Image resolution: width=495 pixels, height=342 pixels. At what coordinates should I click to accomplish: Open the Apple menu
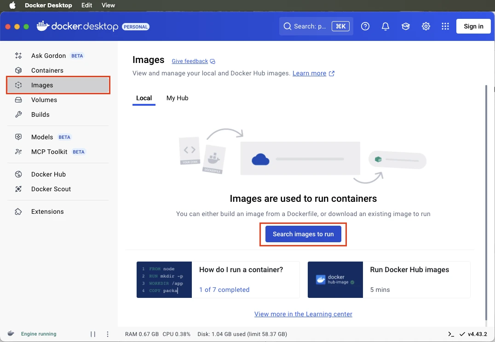point(12,6)
